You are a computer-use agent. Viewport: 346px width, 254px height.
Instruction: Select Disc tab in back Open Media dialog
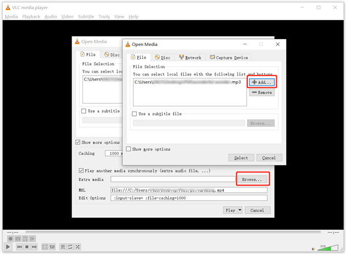tap(112, 55)
